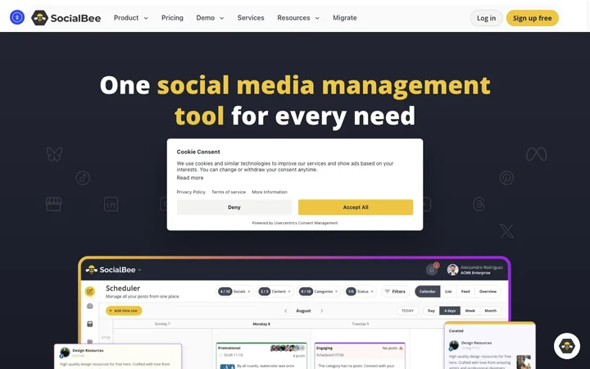Click the Log in button
This screenshot has width=590, height=369.
486,18
